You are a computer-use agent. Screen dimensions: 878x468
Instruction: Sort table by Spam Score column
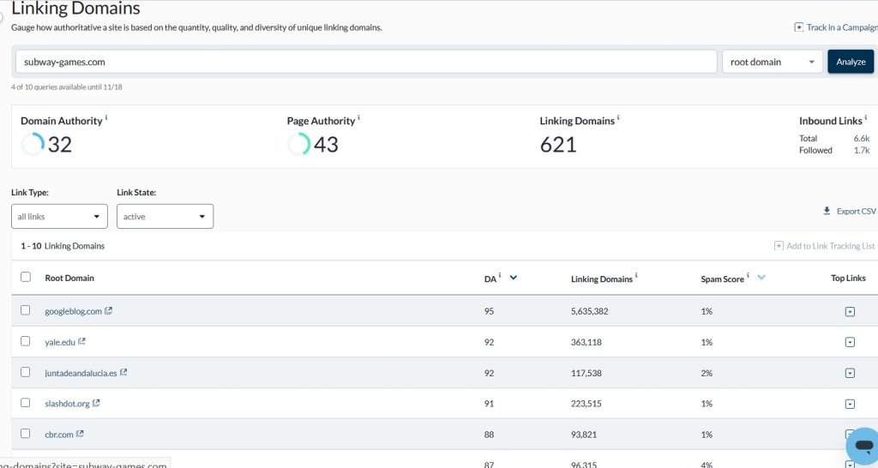(x=722, y=279)
